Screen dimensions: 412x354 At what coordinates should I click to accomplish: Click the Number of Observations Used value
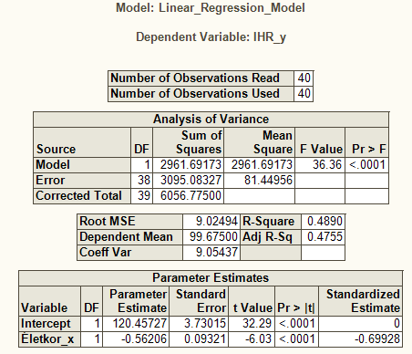pyautogui.click(x=304, y=93)
